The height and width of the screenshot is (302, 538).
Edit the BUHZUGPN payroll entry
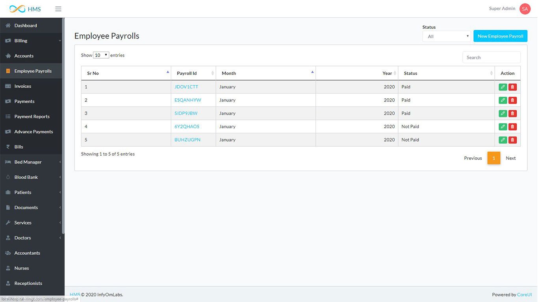(503, 140)
